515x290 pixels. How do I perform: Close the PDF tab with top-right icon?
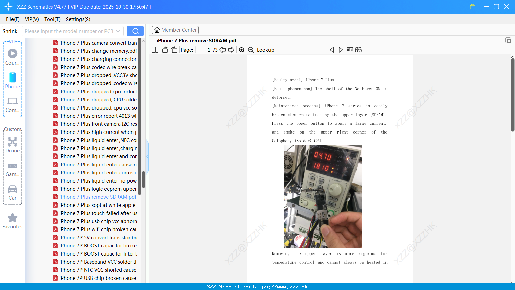508,40
